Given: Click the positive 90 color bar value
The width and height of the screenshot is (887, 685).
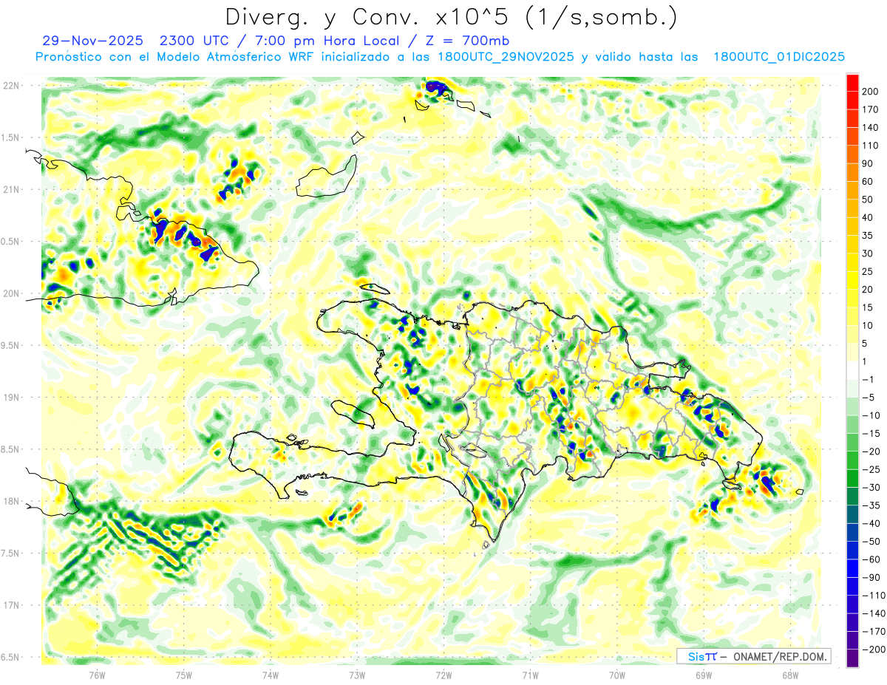Looking at the screenshot, I should point(869,163).
